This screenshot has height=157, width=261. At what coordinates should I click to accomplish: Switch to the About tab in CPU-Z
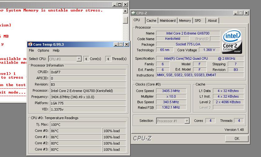[212, 21]
